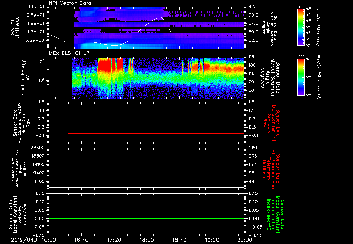
Task: Select the 'MEx ELS-01 LR' panel title
Action: [x=69, y=53]
